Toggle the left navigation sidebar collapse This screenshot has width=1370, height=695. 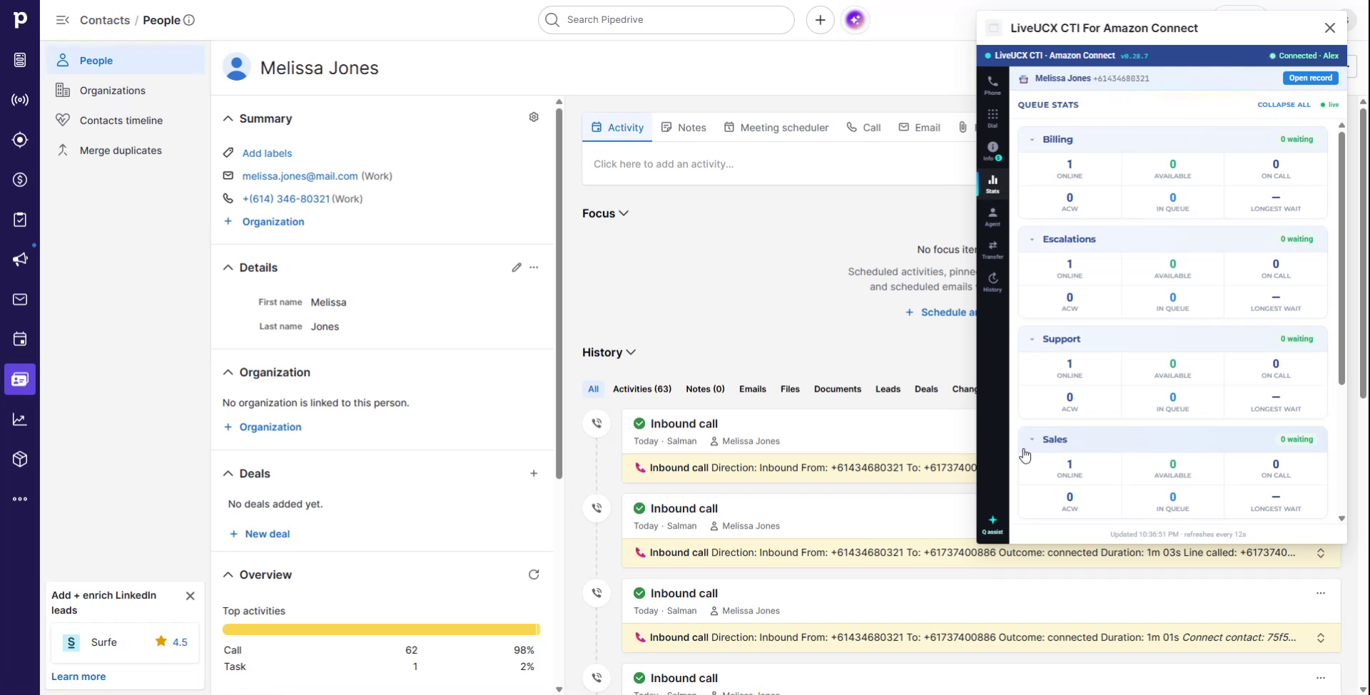pos(63,20)
